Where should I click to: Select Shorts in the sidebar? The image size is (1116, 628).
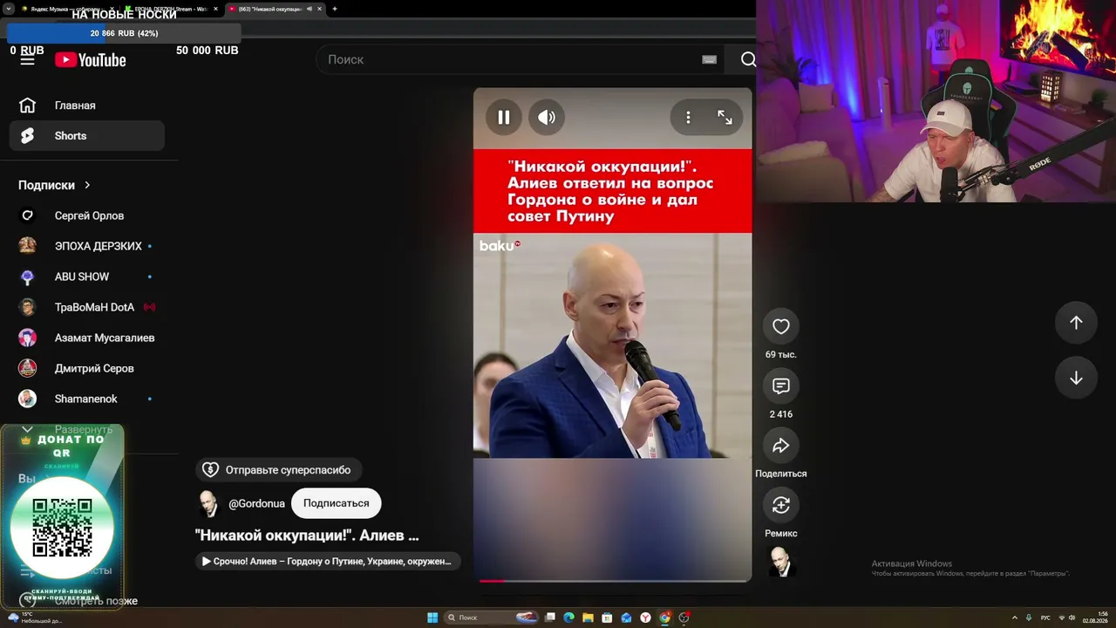87,136
